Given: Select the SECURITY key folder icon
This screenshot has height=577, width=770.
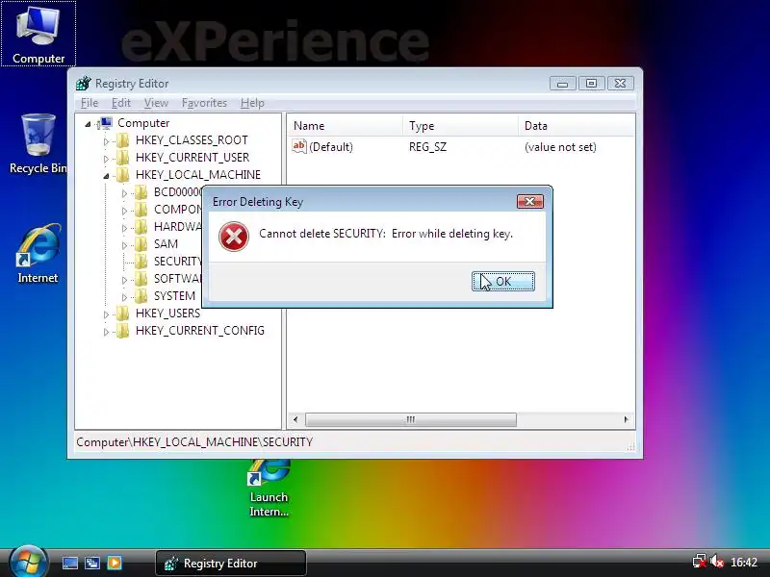Looking at the screenshot, I should point(141,261).
